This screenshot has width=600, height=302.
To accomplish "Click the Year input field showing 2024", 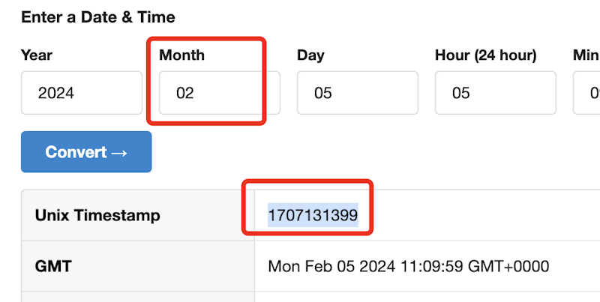I will (81, 93).
